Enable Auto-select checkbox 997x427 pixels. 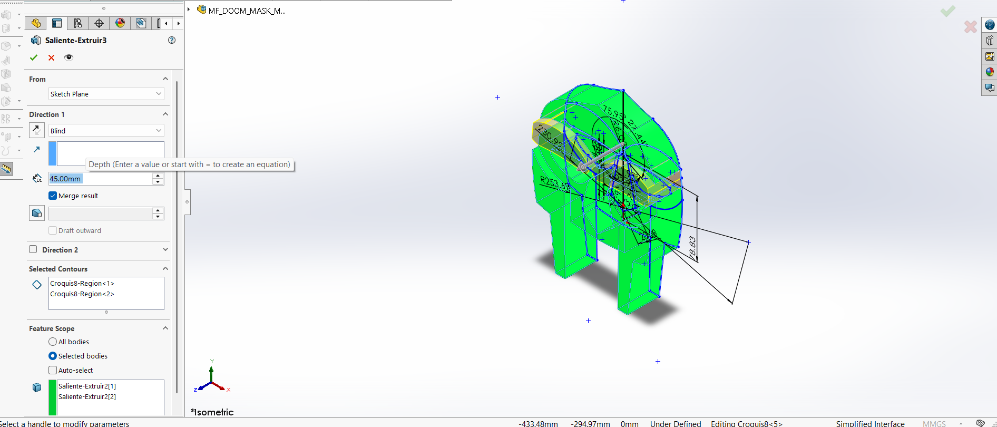(x=53, y=370)
